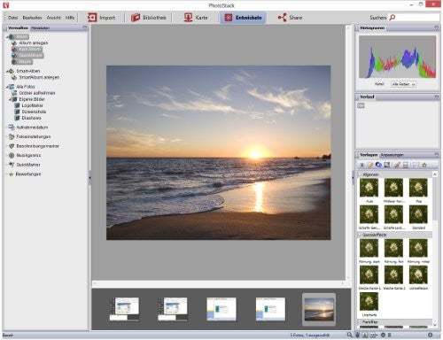443x340 pixels.
Task: Switch to the Vorlagen tab
Action: click(369, 155)
